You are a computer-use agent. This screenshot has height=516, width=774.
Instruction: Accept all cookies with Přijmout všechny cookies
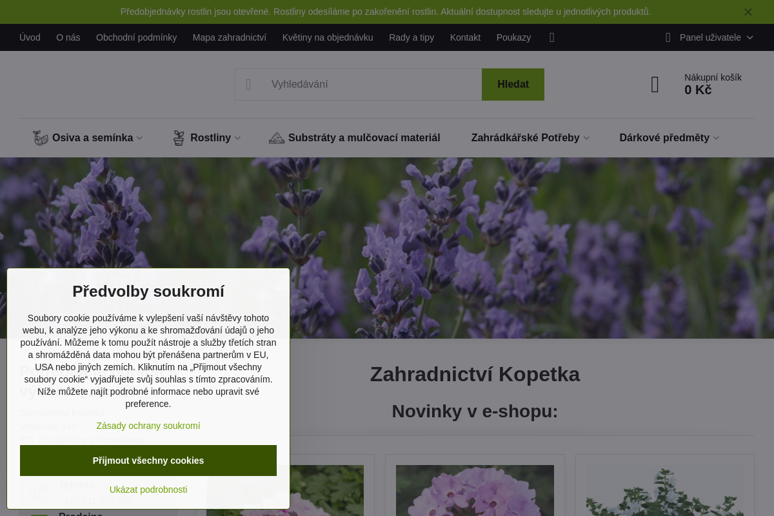(x=148, y=460)
